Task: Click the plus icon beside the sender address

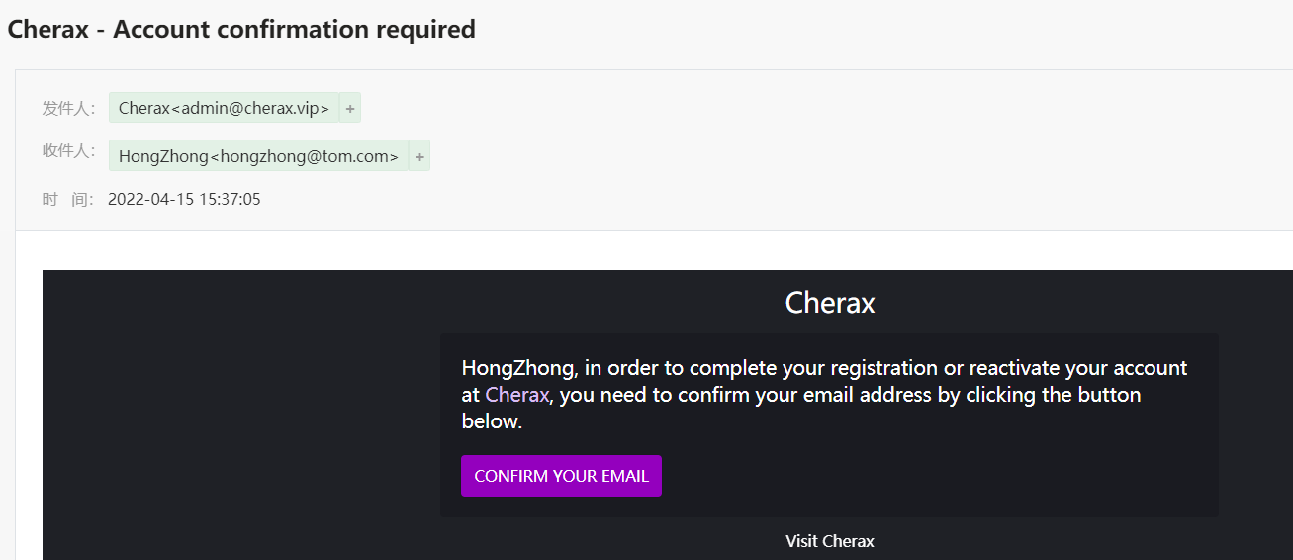Action: (350, 109)
